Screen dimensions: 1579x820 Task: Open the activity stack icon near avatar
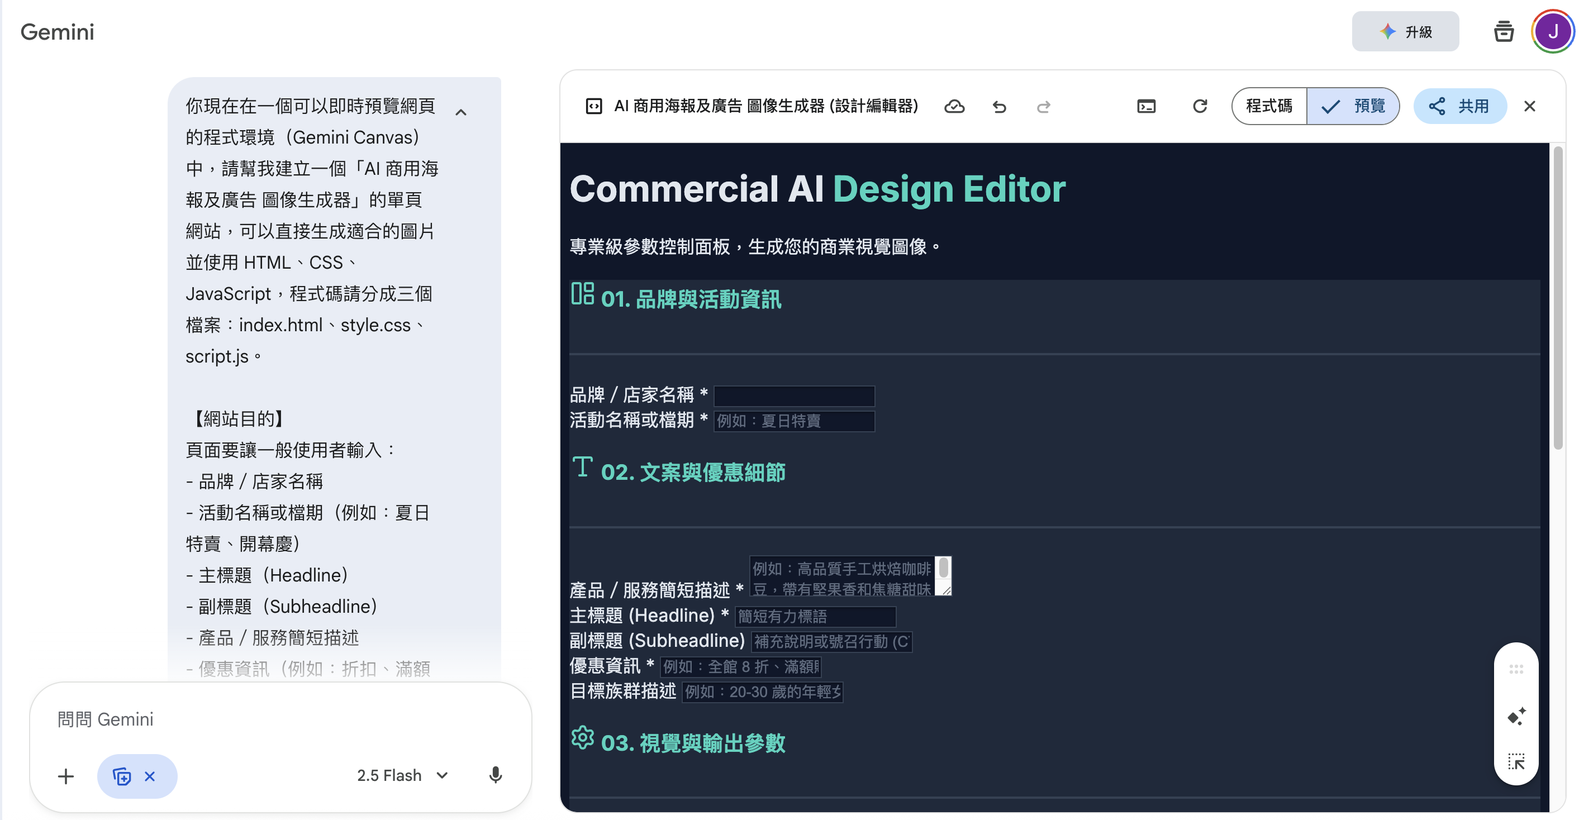pyautogui.click(x=1503, y=31)
